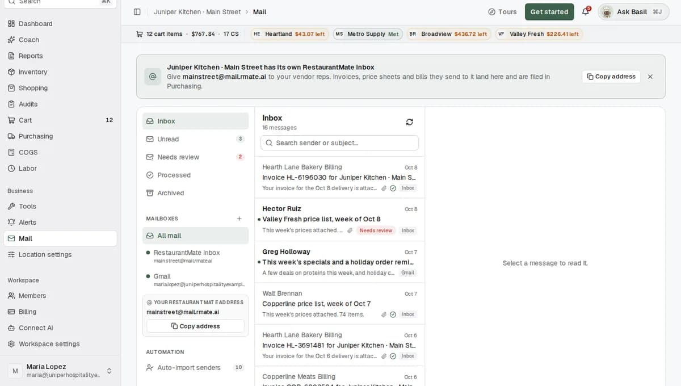Open Tools under Business
This screenshot has height=386, width=681.
(x=60, y=206)
